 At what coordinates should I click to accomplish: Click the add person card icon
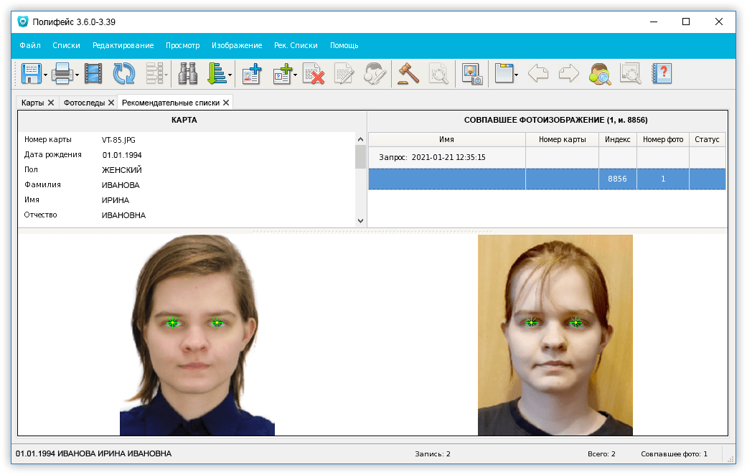(x=252, y=73)
